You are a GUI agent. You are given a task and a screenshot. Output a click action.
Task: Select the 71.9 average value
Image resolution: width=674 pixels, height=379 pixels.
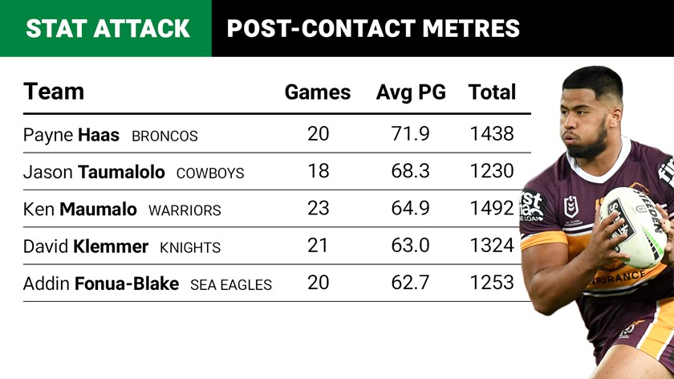[x=411, y=133]
